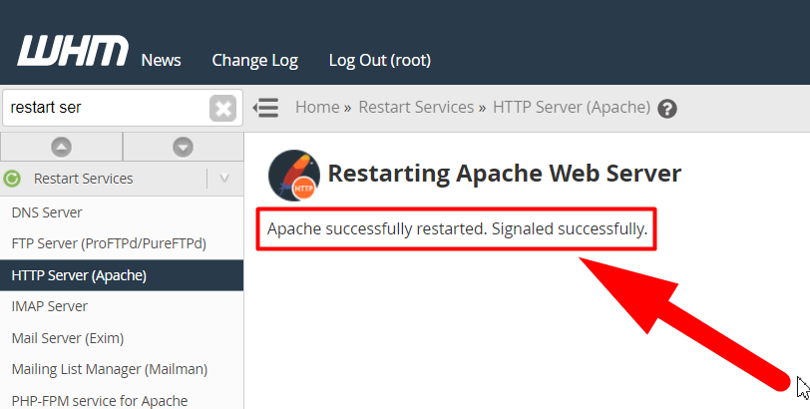Click Log Out (root)
Viewport: 810px width, 409px height.
380,61
